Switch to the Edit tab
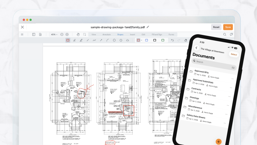 coord(143,34)
